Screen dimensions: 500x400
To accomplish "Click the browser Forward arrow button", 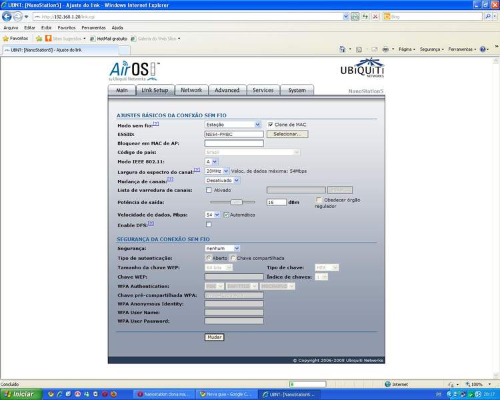I will click(x=17, y=16).
